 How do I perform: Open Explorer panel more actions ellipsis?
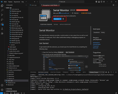pyautogui.click(x=26, y=5)
